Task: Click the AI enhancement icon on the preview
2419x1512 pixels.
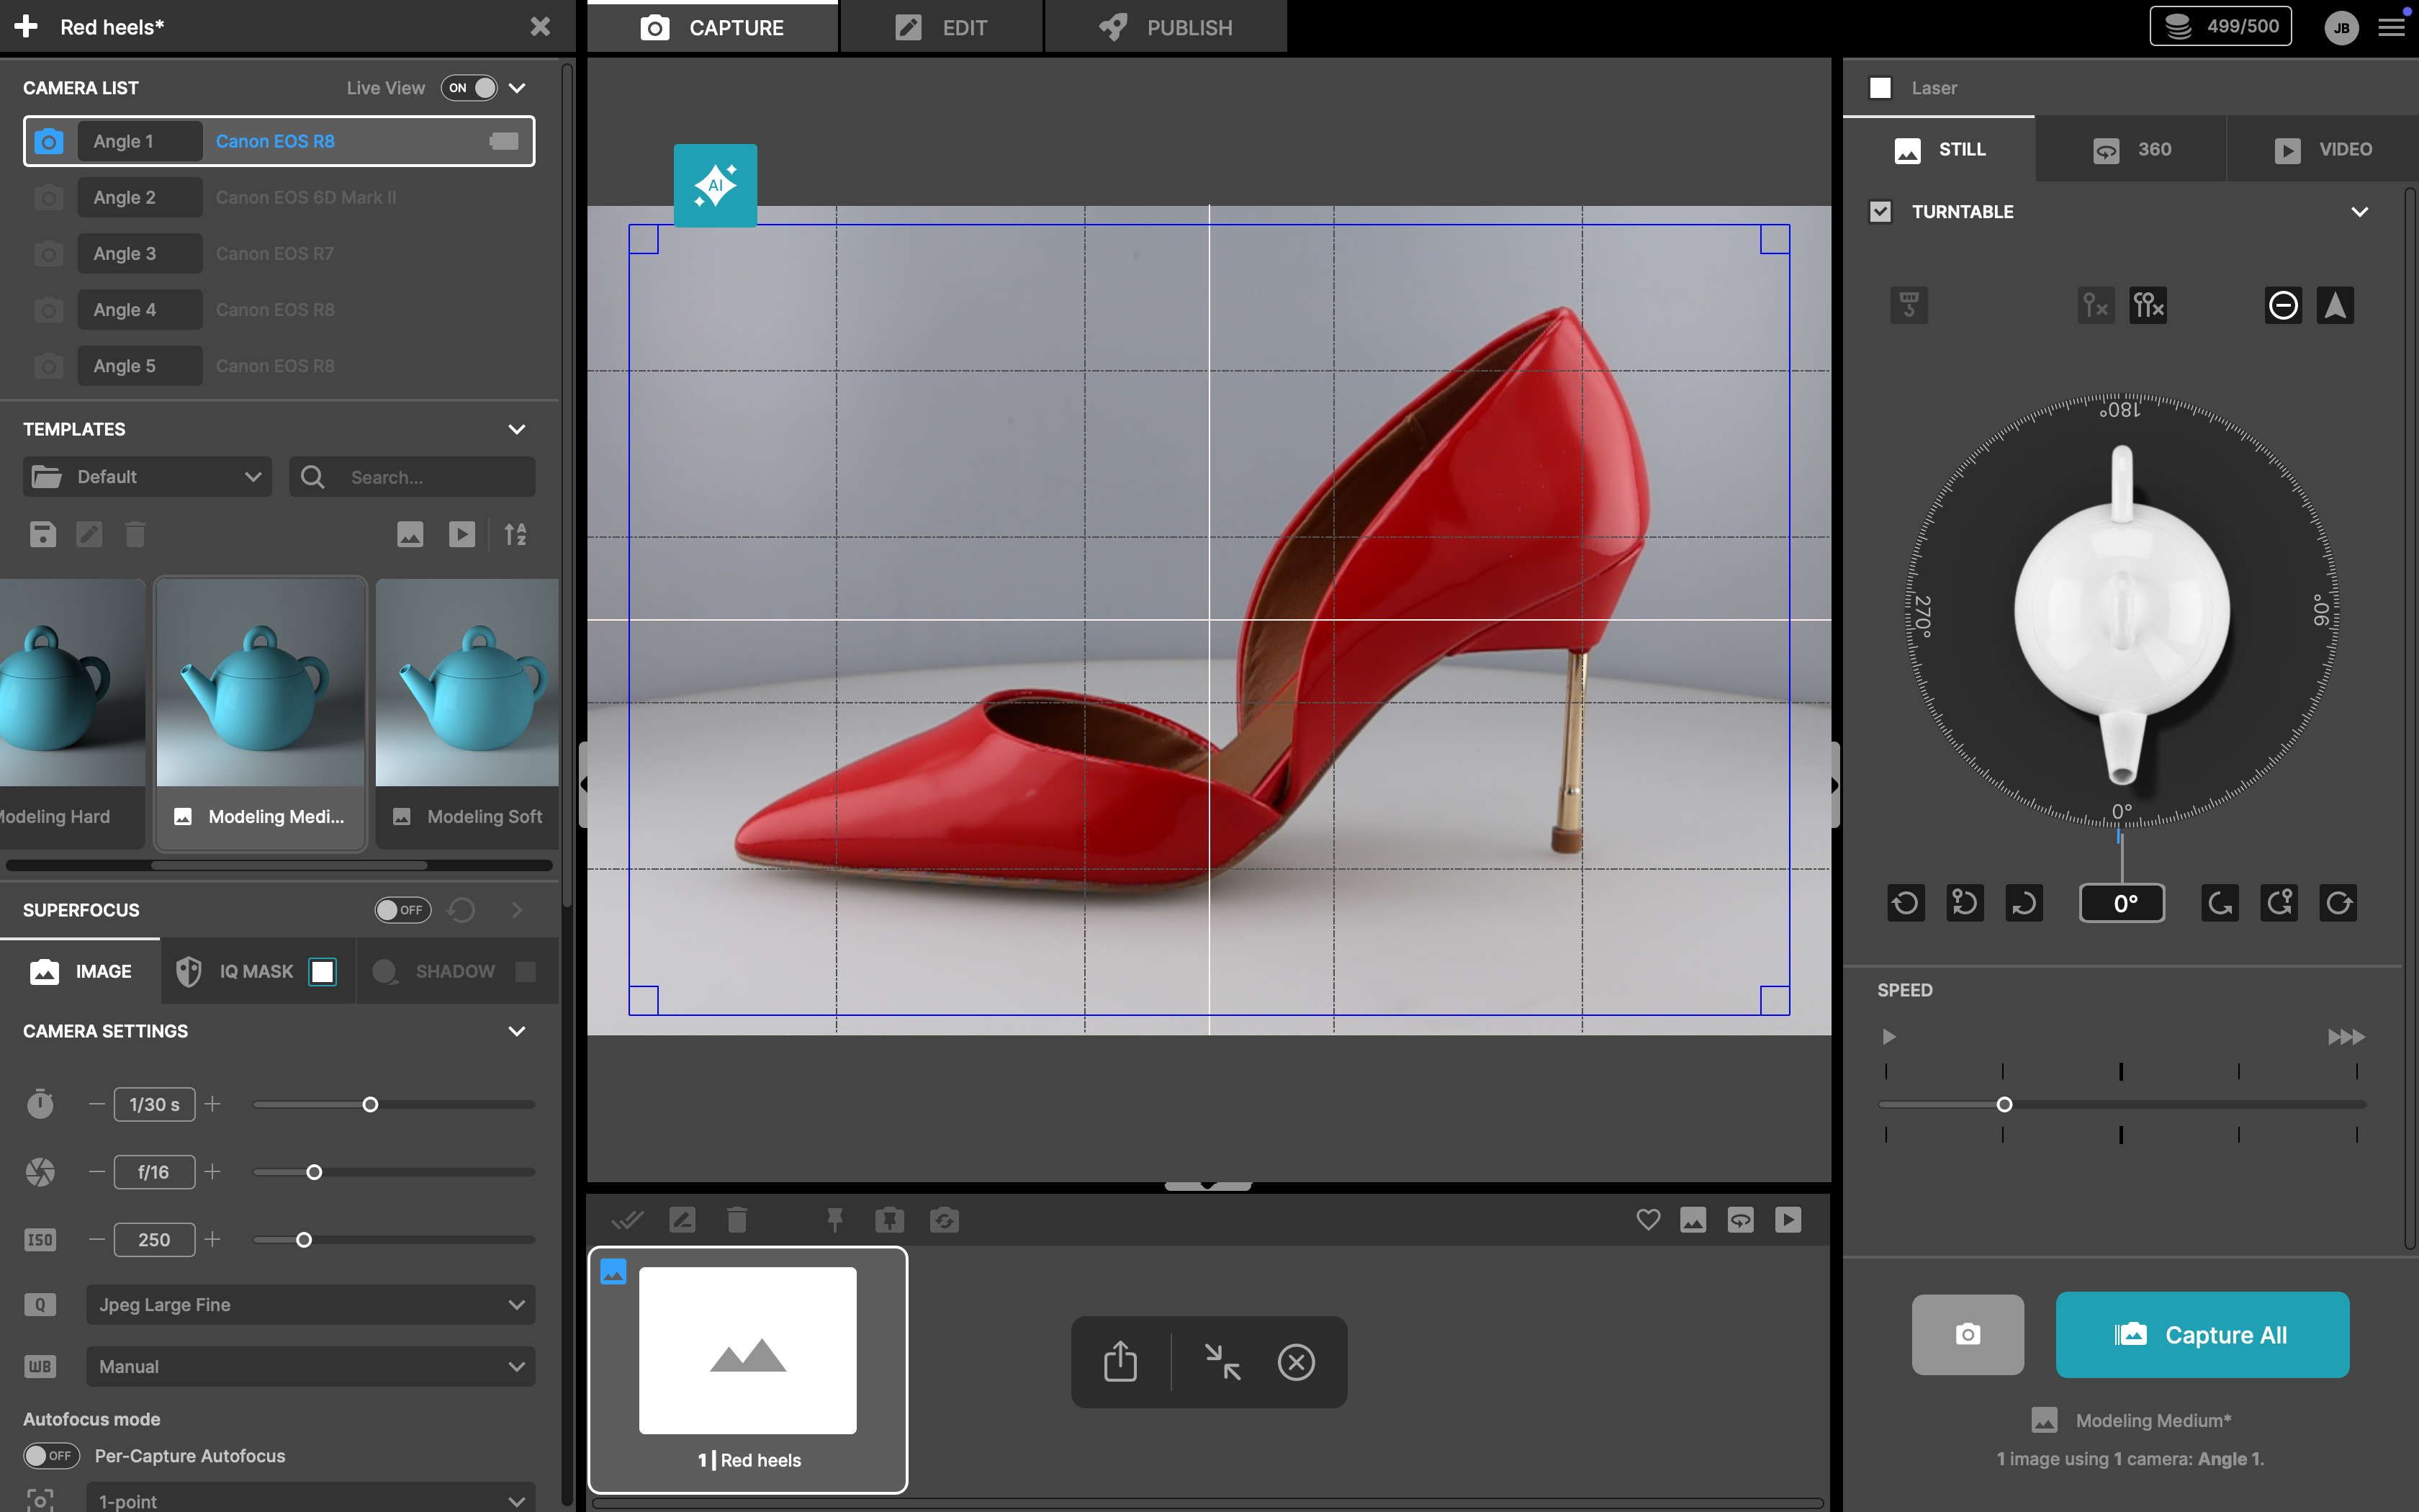Action: [715, 185]
